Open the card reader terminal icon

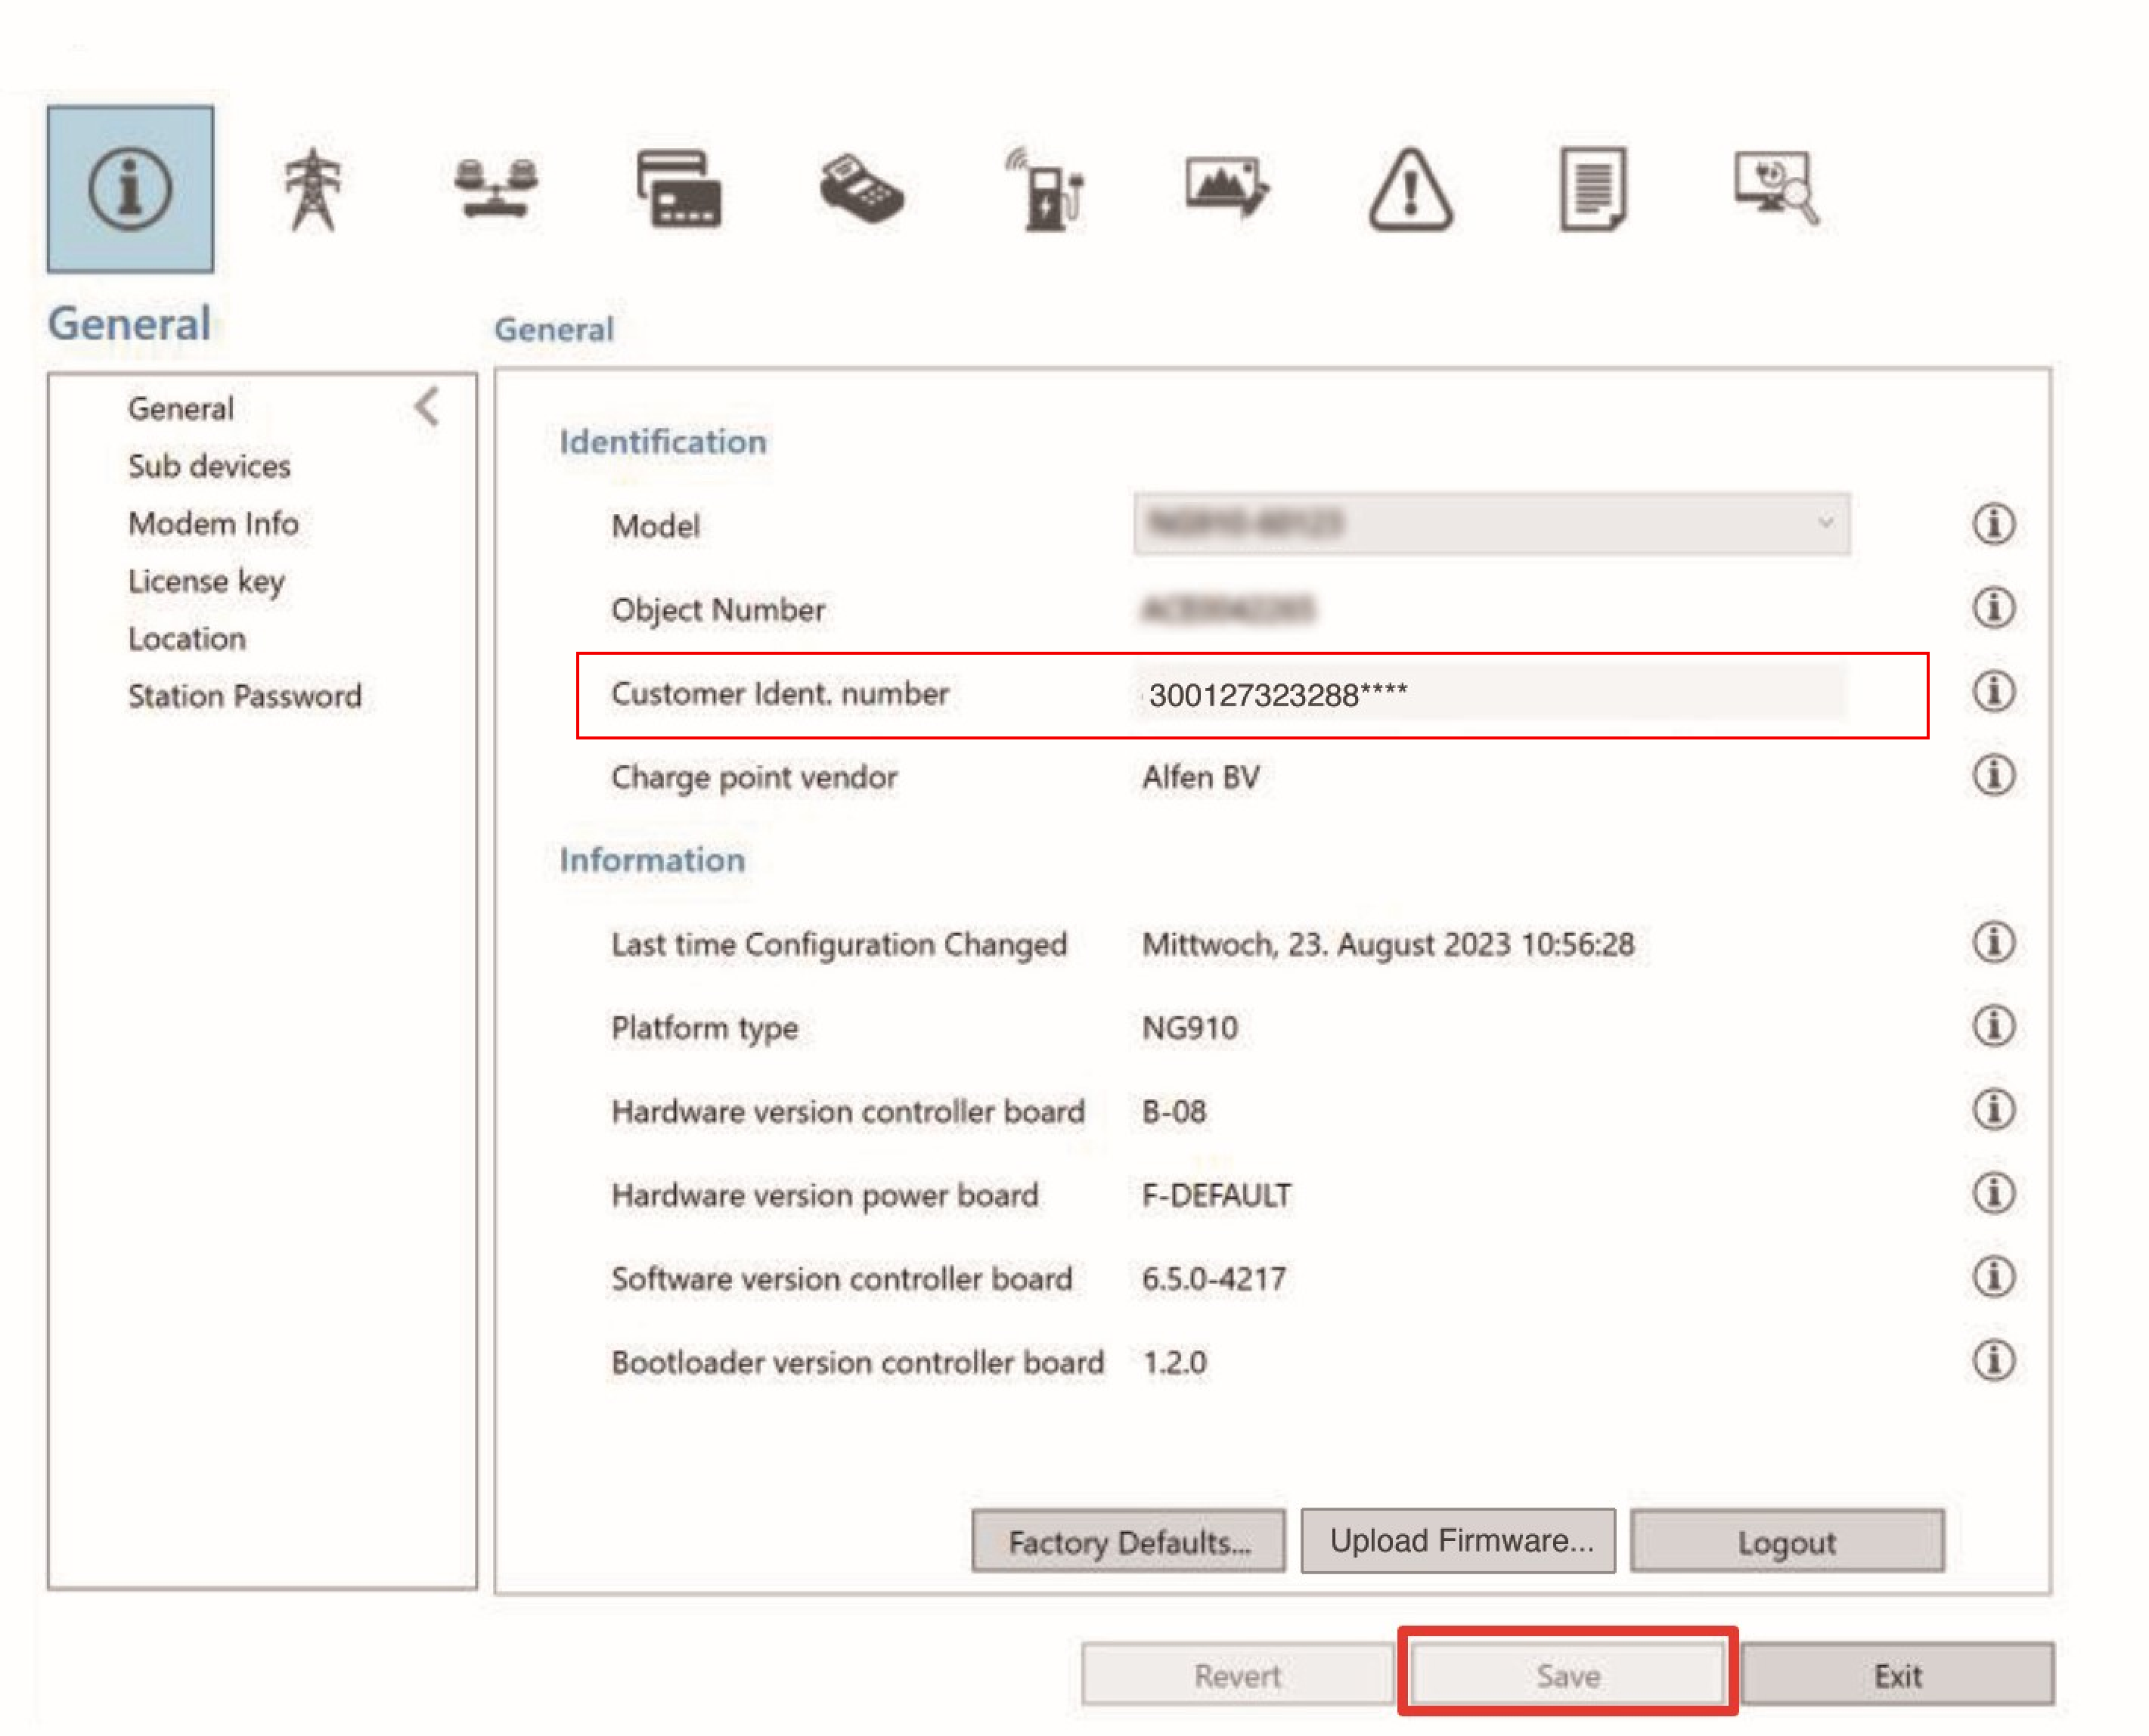click(x=862, y=189)
